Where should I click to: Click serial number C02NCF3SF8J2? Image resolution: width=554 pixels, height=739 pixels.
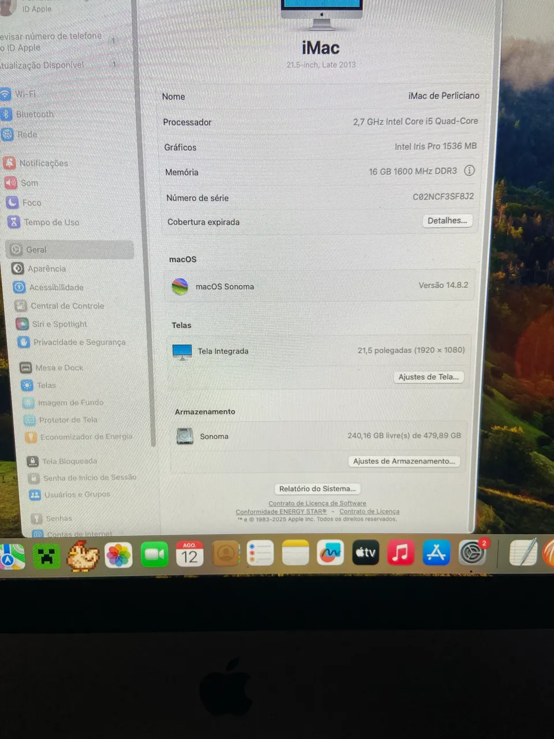click(443, 196)
